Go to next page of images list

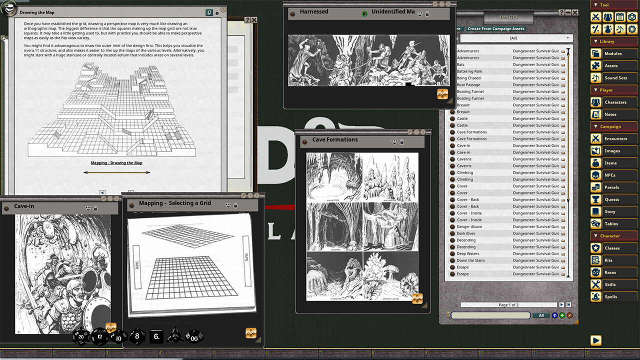click(561, 304)
